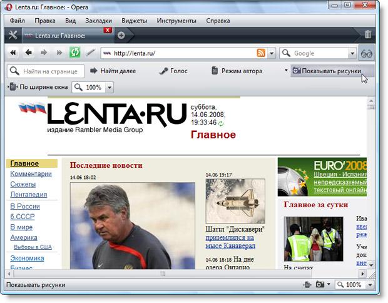
Task: Open the Экономика section link
Action: coord(27,258)
